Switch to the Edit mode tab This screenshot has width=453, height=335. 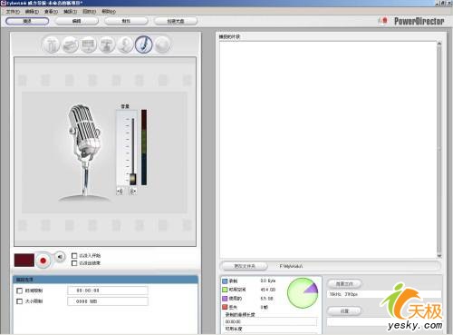click(77, 21)
